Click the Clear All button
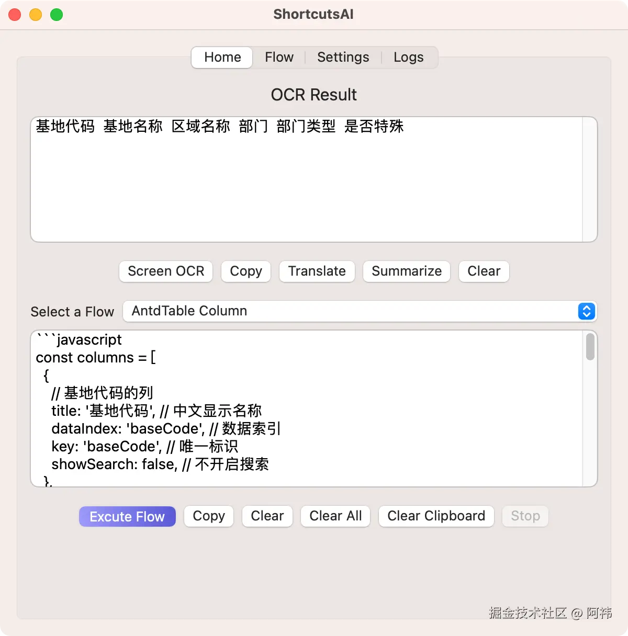Screen dimensions: 628x636 click(335, 516)
